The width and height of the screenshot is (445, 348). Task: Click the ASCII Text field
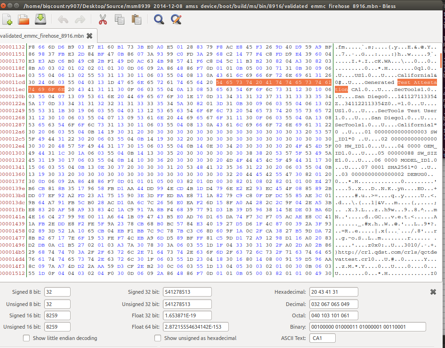pos(322,338)
